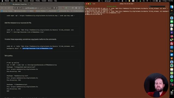Go forward in the browser

(5, 8)
